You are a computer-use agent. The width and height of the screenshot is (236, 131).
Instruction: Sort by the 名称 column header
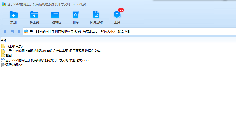pyautogui.click(x=3, y=40)
